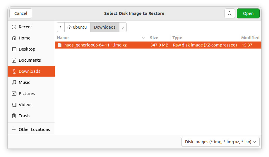Click the Trash bin icon in sidebar

click(x=14, y=116)
